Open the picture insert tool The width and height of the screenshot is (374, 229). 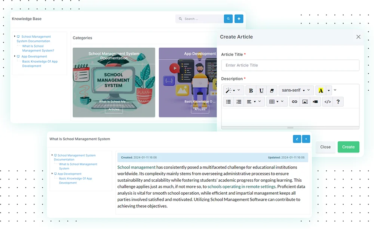coord(306,101)
